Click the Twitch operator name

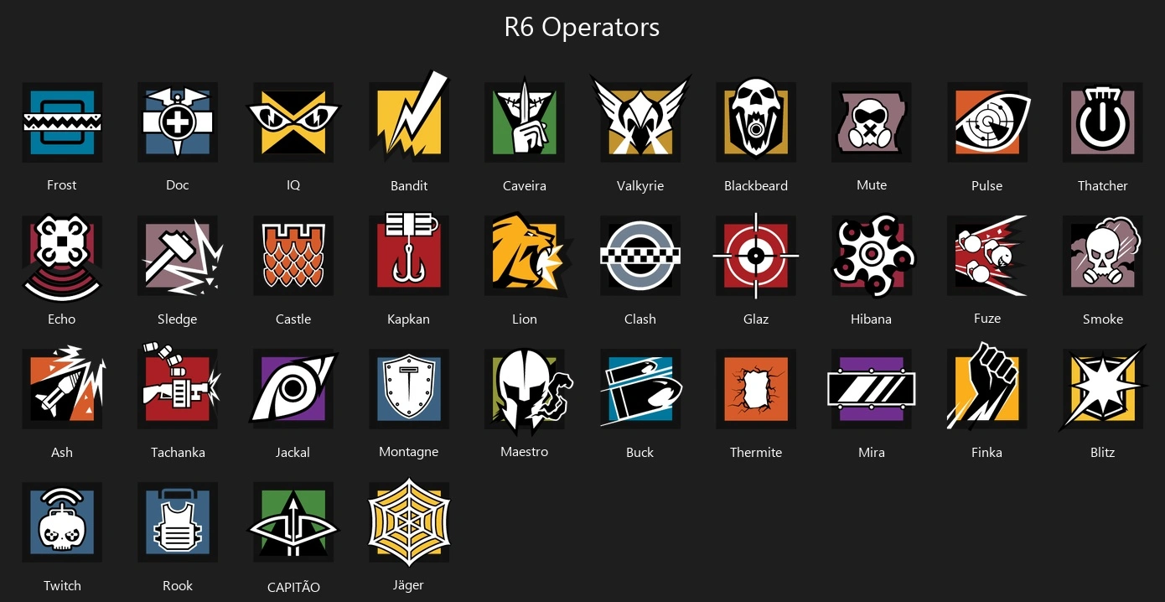click(x=62, y=585)
